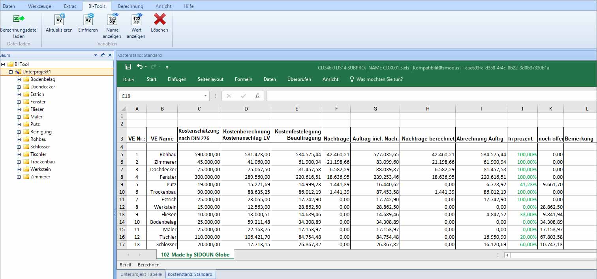This screenshot has width=597, height=279.
Task: Click the red Löschen icon
Action: tap(160, 19)
